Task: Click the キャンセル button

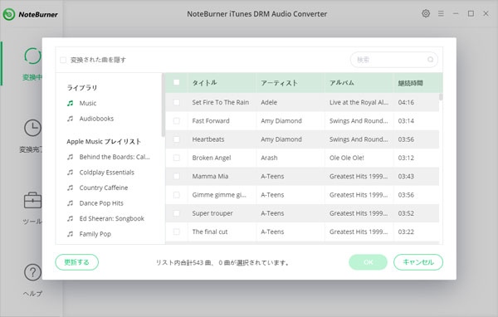Action: pyautogui.click(x=418, y=262)
